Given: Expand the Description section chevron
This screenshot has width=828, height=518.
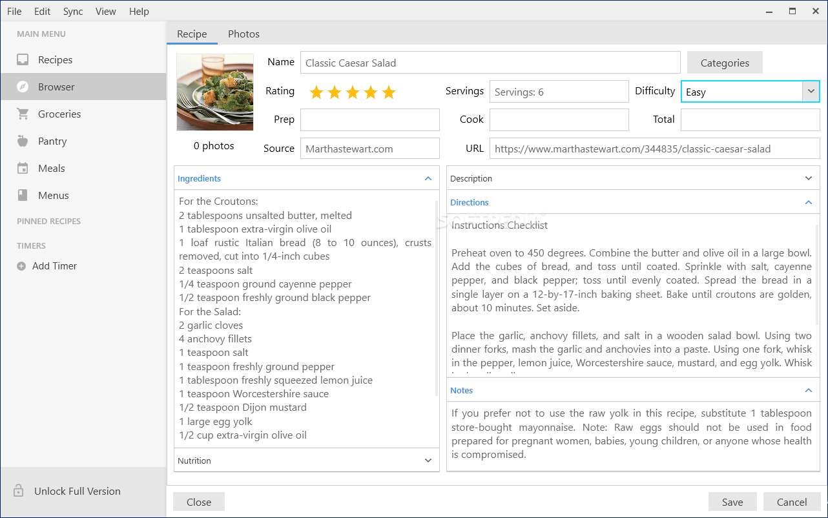Looking at the screenshot, I should pos(809,178).
